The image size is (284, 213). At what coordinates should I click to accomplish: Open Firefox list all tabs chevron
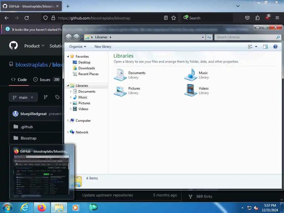click(238, 6)
